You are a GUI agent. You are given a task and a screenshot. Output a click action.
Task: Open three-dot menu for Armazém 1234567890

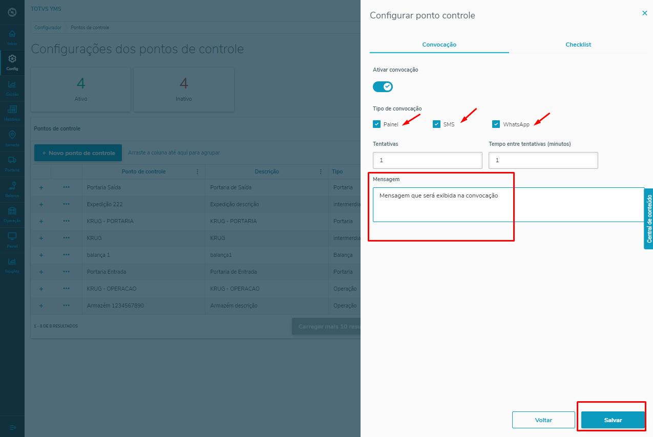[66, 305]
